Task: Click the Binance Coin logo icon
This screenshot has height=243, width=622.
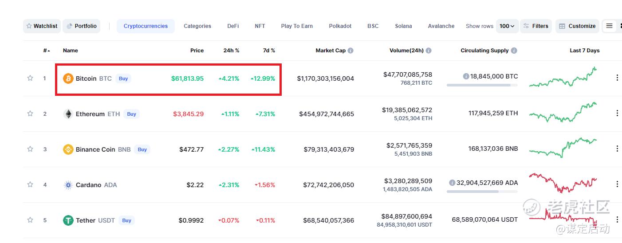Action: [68, 149]
